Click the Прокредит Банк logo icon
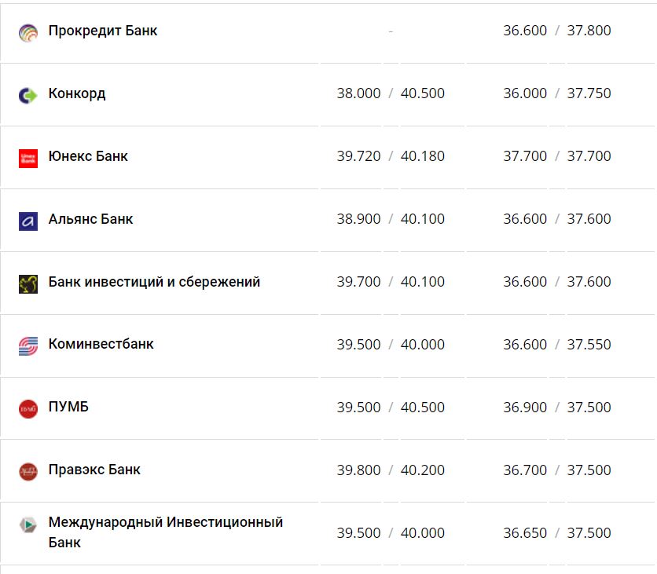This screenshot has width=657, height=574. pyautogui.click(x=28, y=32)
